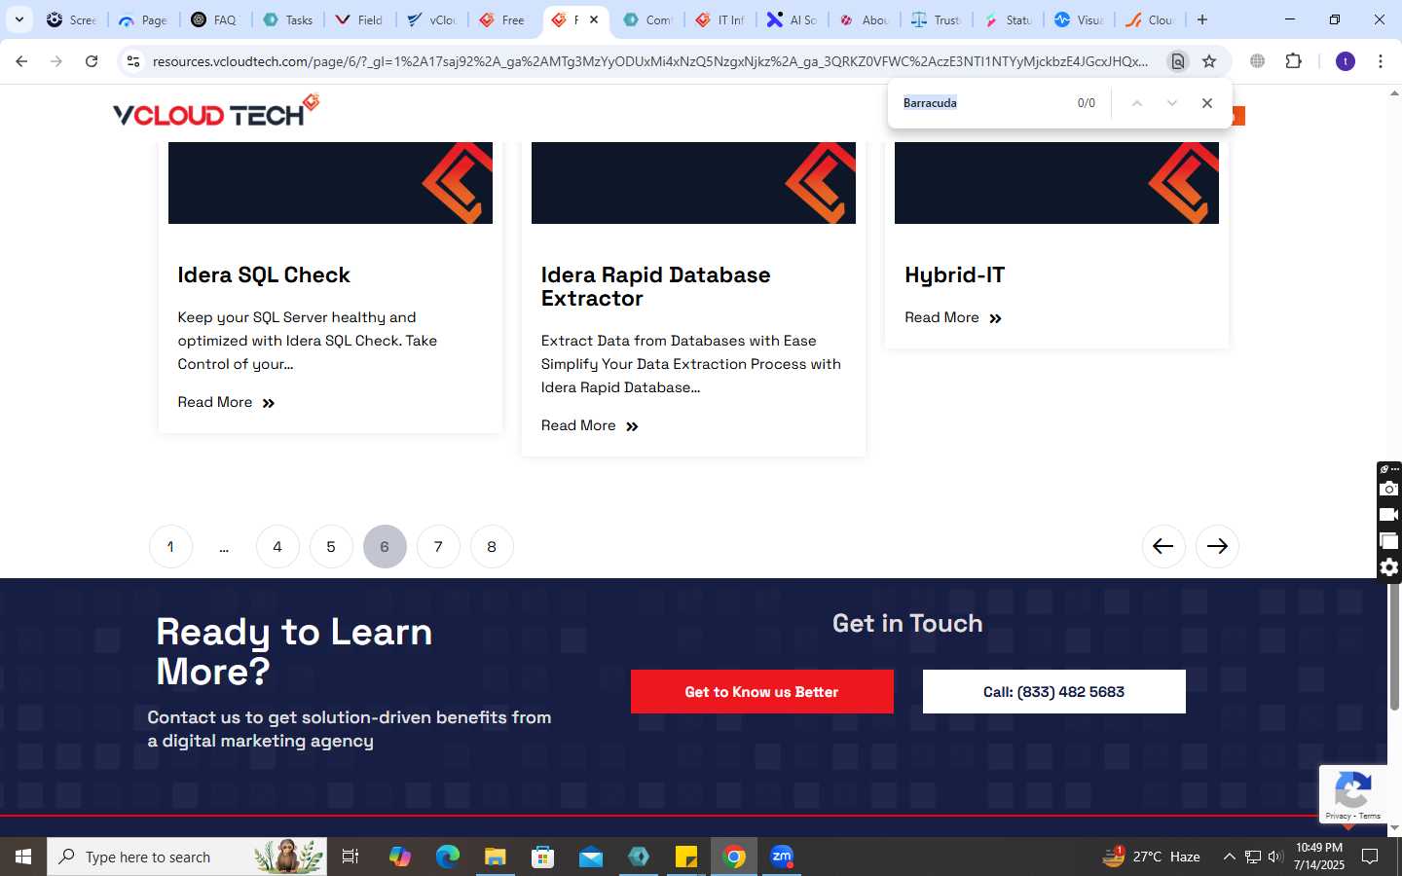1402x876 pixels.
Task: Click the next page right arrow button
Action: (x=1217, y=546)
